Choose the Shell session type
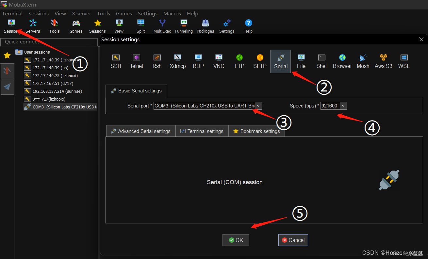Screen dimensions: 428x259 (x=322, y=61)
